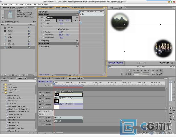Toggle the Scale animation stopwatch

coord(44,23)
